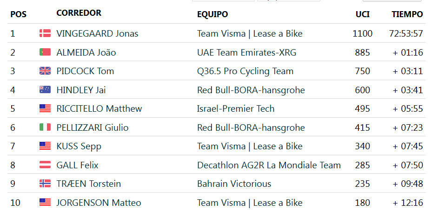Sort by the TIEMPO column header
Screen dimensions: 437x210
407,14
